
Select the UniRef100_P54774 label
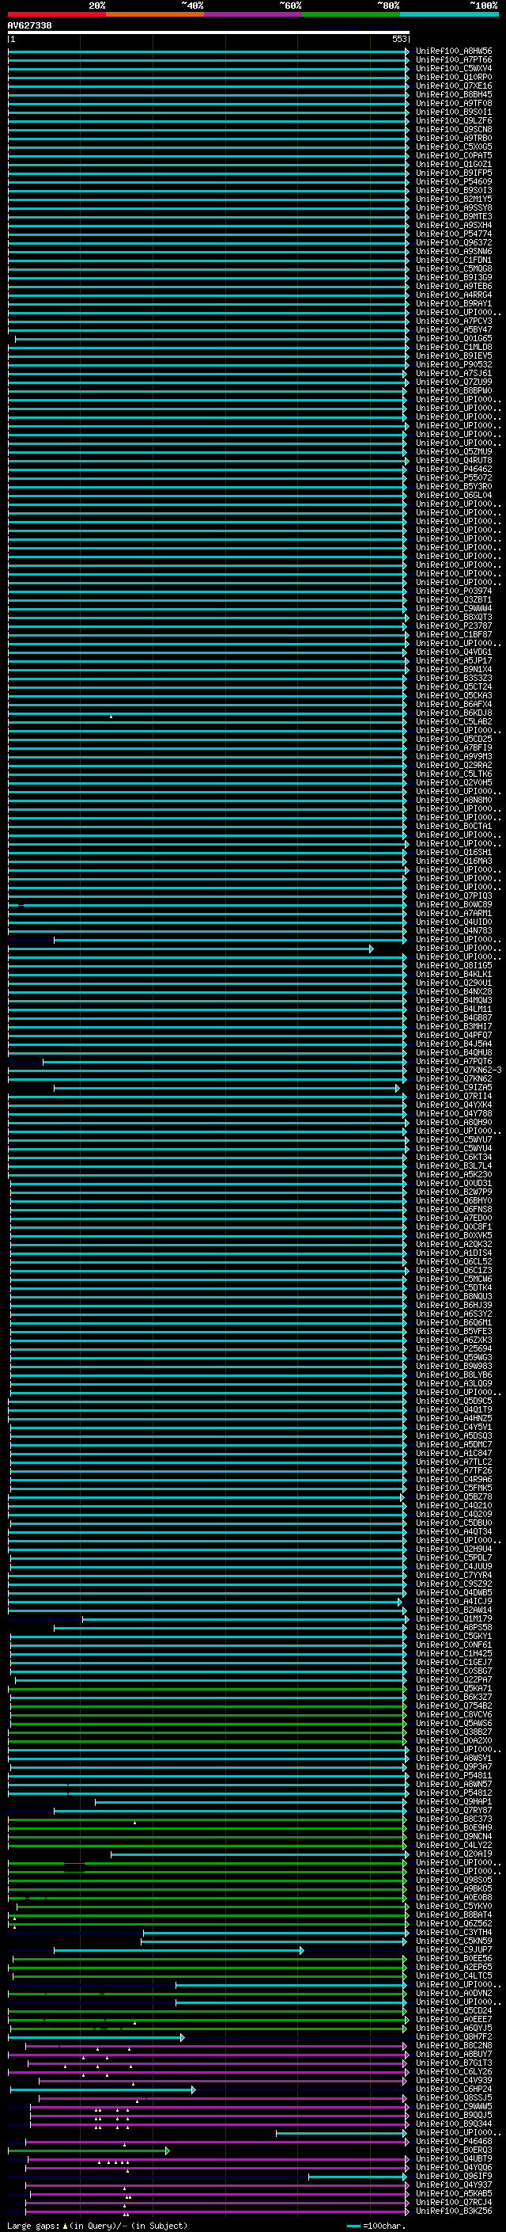454,233
